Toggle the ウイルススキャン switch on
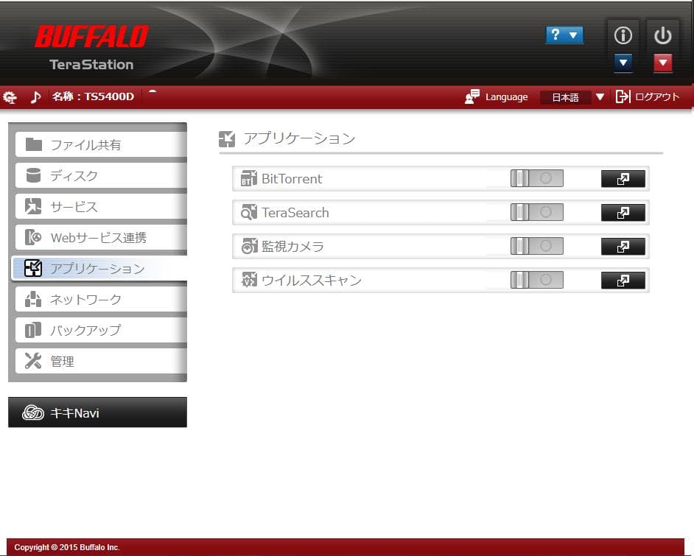The image size is (694, 556). point(536,280)
